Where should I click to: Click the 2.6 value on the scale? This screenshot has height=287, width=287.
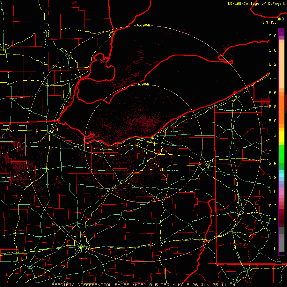tap(273, 164)
